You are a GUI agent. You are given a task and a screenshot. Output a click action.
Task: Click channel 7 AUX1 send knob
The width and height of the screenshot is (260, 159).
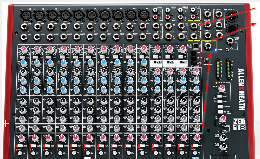(104, 101)
